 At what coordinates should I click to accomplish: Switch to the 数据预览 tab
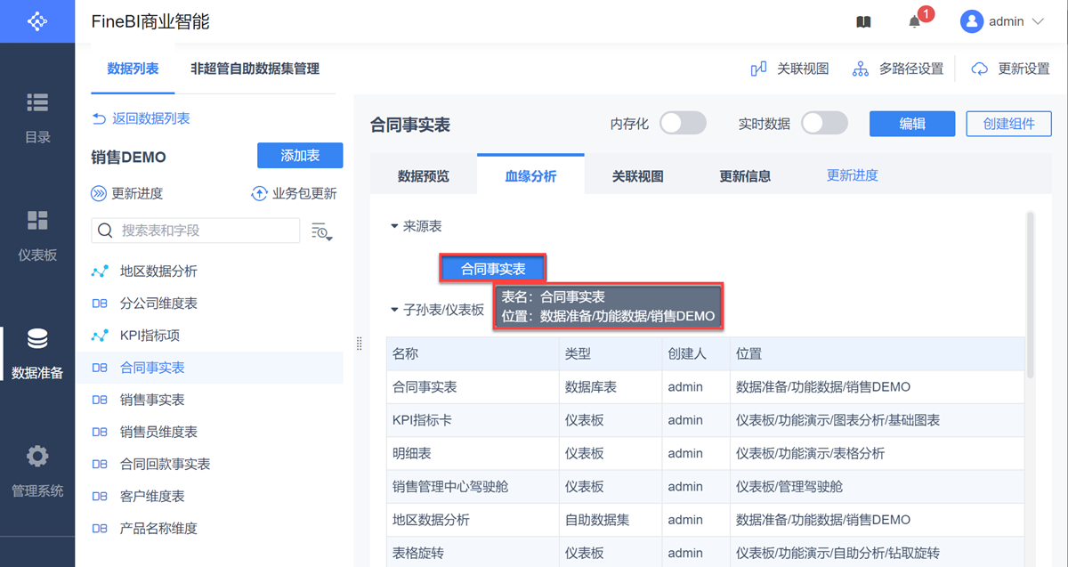(424, 176)
